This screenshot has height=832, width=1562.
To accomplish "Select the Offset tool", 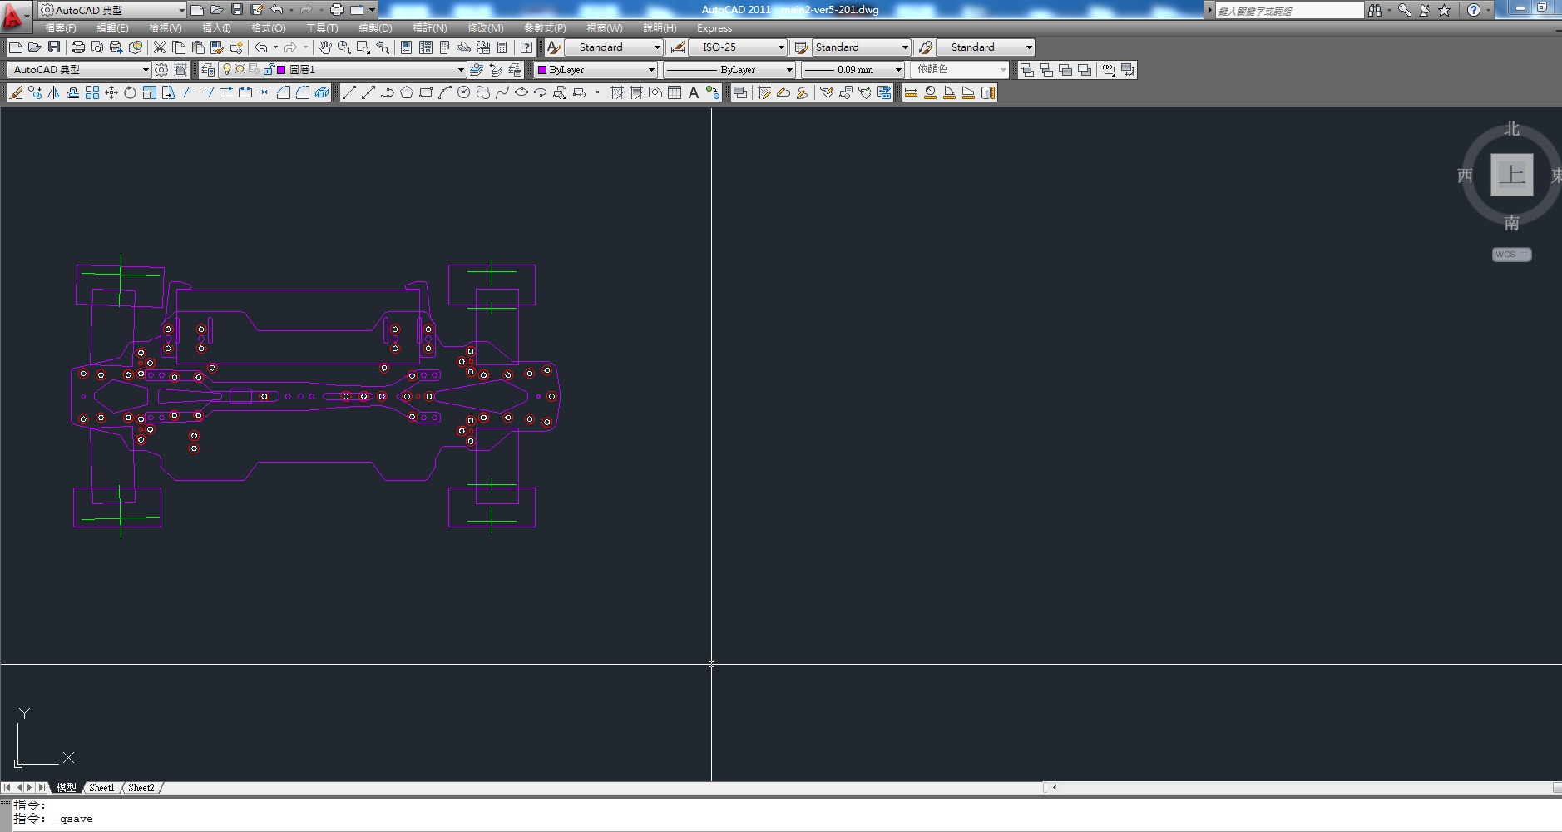I will click(x=73, y=92).
